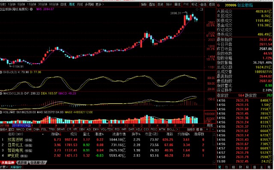Click the diamond icon at chart top-right
Screen dimensions: 274x170
pos(197,9)
